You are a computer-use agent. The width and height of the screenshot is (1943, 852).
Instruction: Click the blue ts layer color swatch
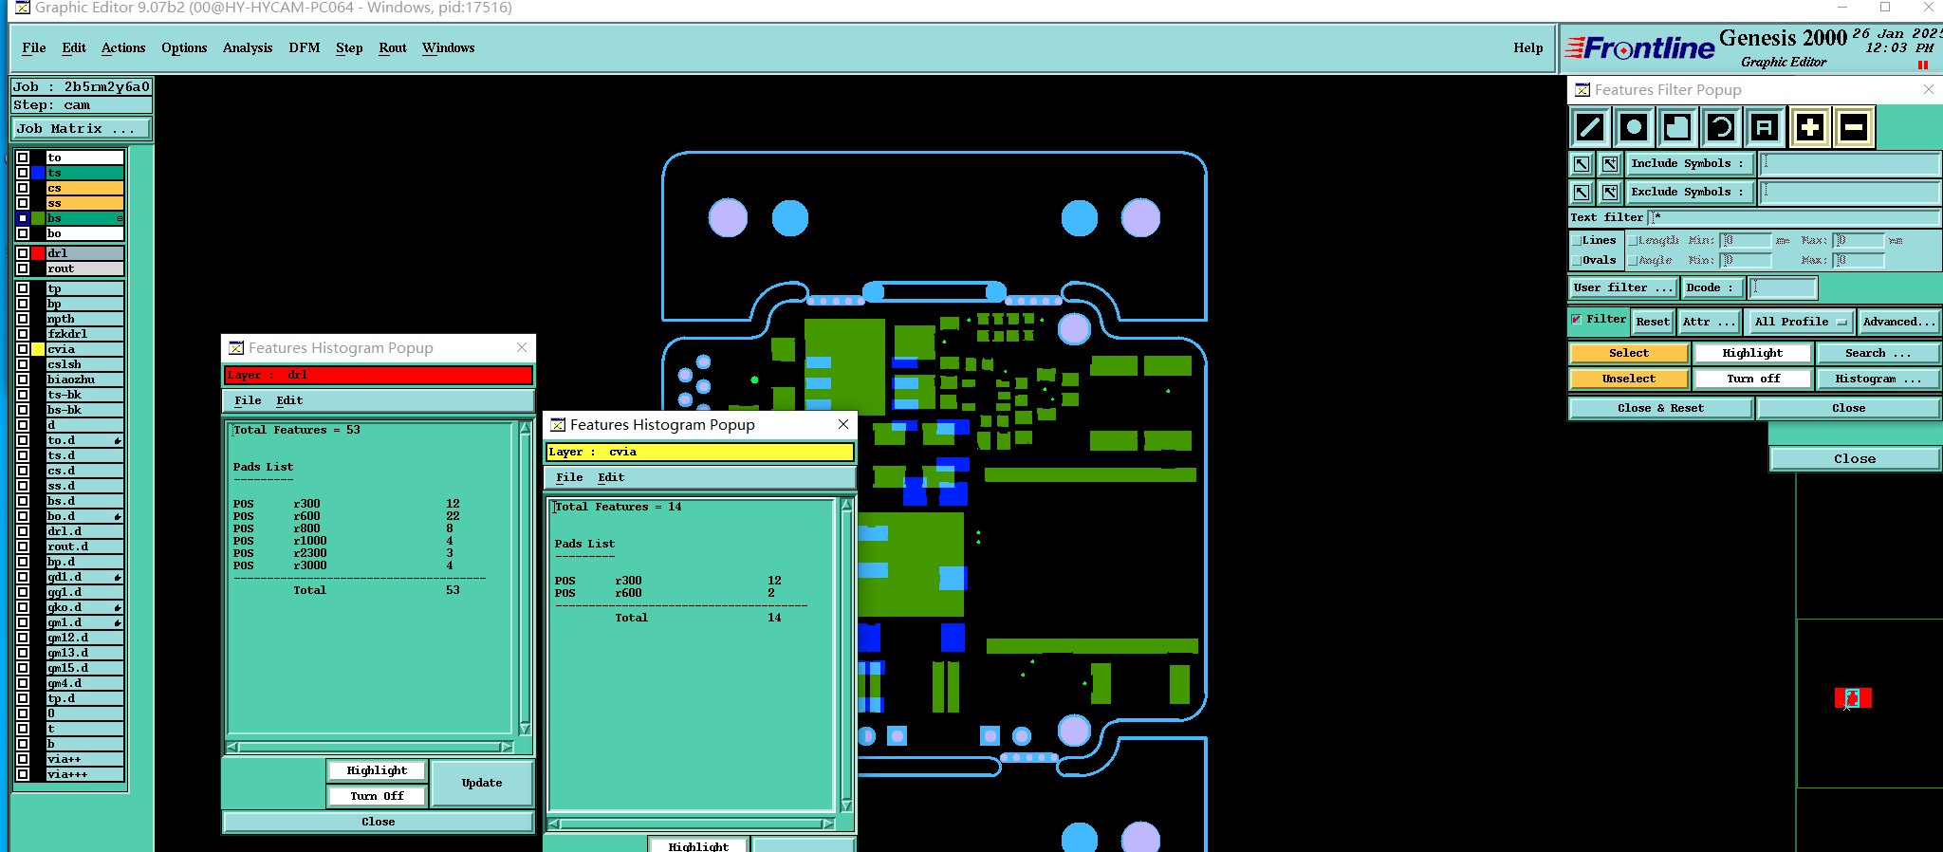tap(38, 173)
